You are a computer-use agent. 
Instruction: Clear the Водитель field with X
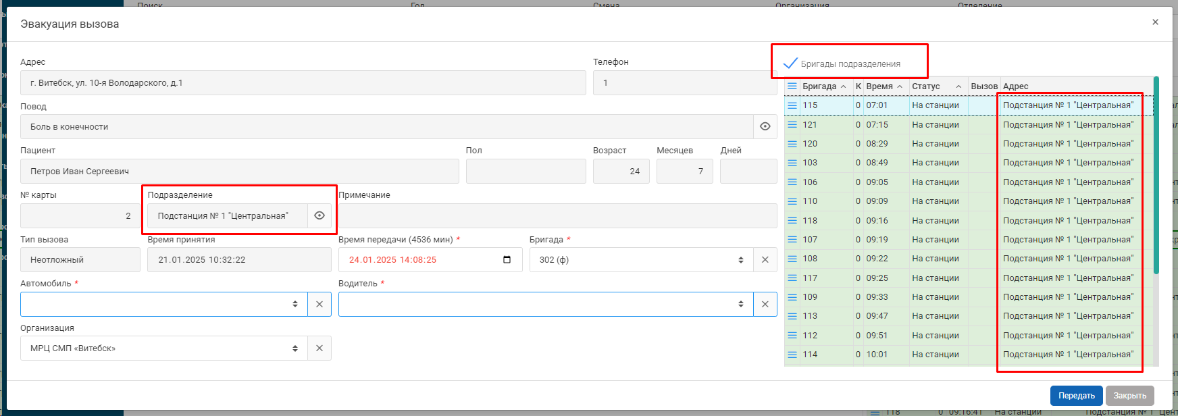click(765, 305)
